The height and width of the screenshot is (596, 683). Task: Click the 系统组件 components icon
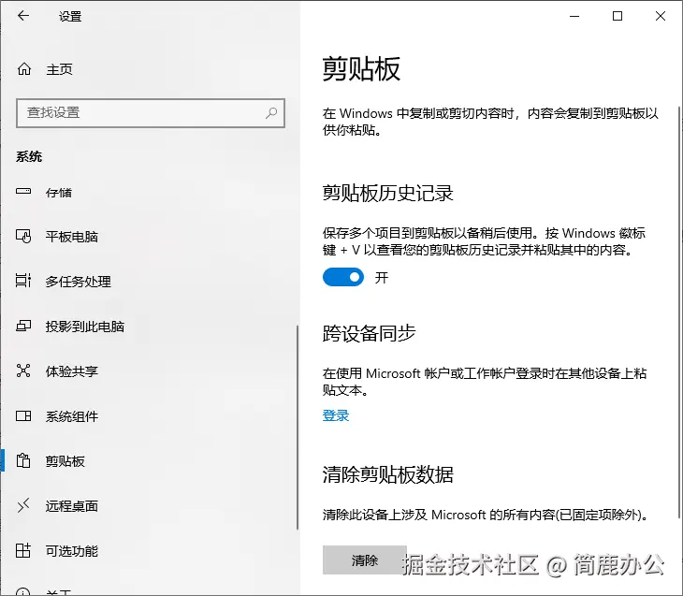23,415
